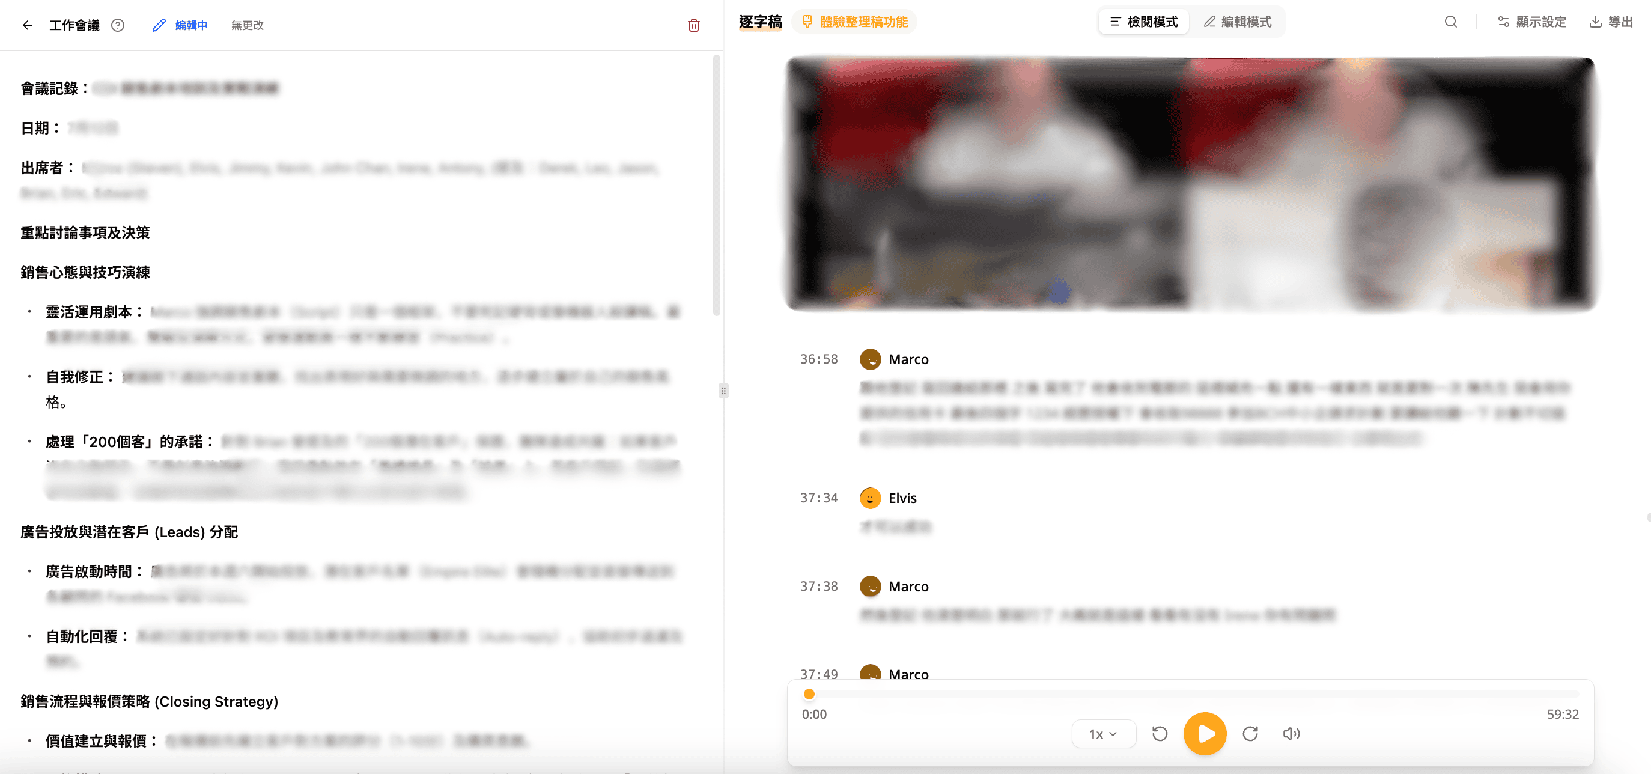The image size is (1651, 774).
Task: Click the rewind playback icon
Action: 1160,734
